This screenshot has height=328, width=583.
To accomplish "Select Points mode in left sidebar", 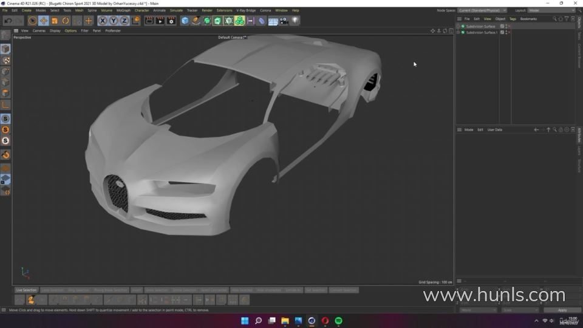I will coord(5,72).
